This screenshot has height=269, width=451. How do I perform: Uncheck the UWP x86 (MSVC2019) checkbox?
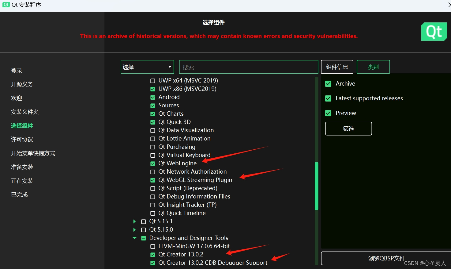tap(153, 89)
